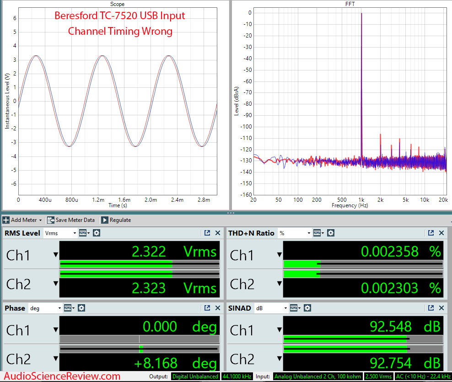Open the Add Meter dropdown arrow
Image resolution: width=452 pixels, height=382 pixels.
click(40, 220)
